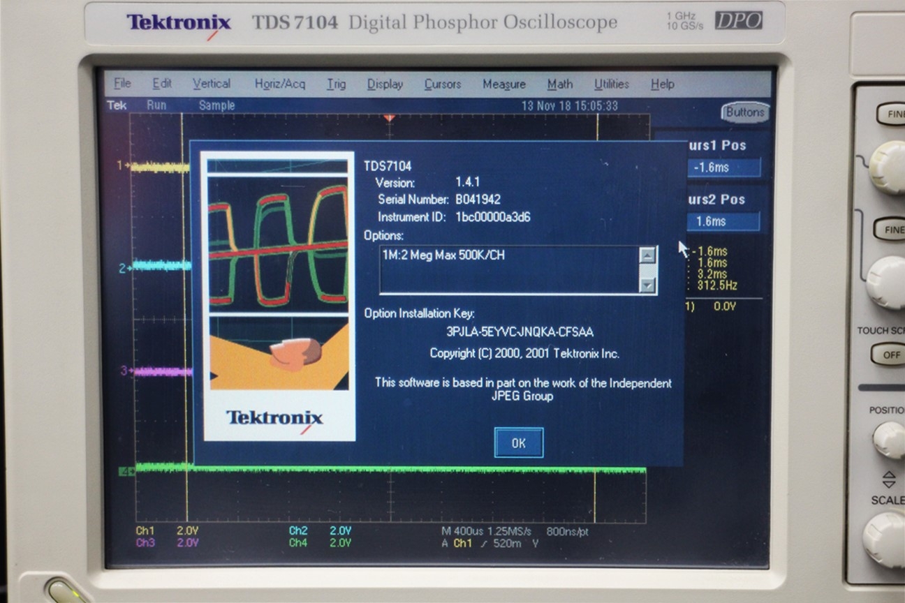
Task: Click the version number 1.4.1
Action: click(x=467, y=182)
